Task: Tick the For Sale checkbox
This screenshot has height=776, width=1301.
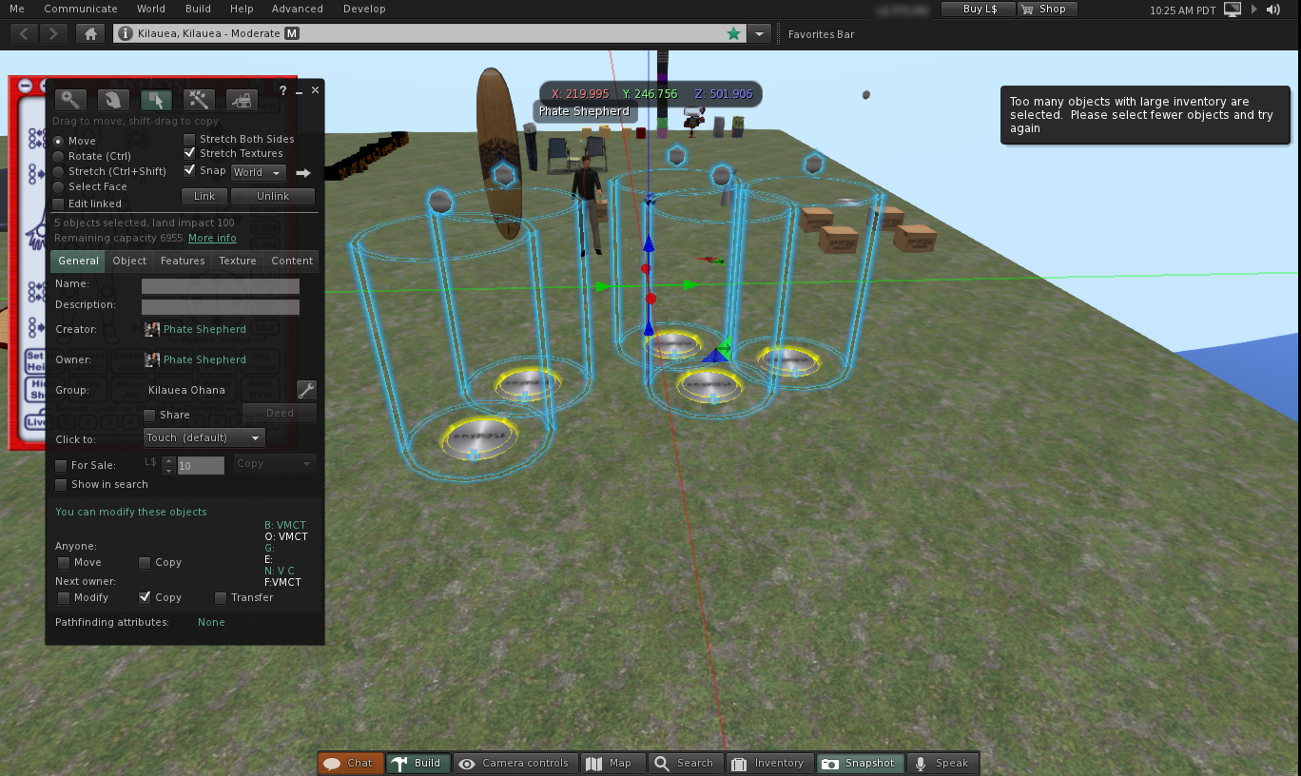Action: (61, 466)
